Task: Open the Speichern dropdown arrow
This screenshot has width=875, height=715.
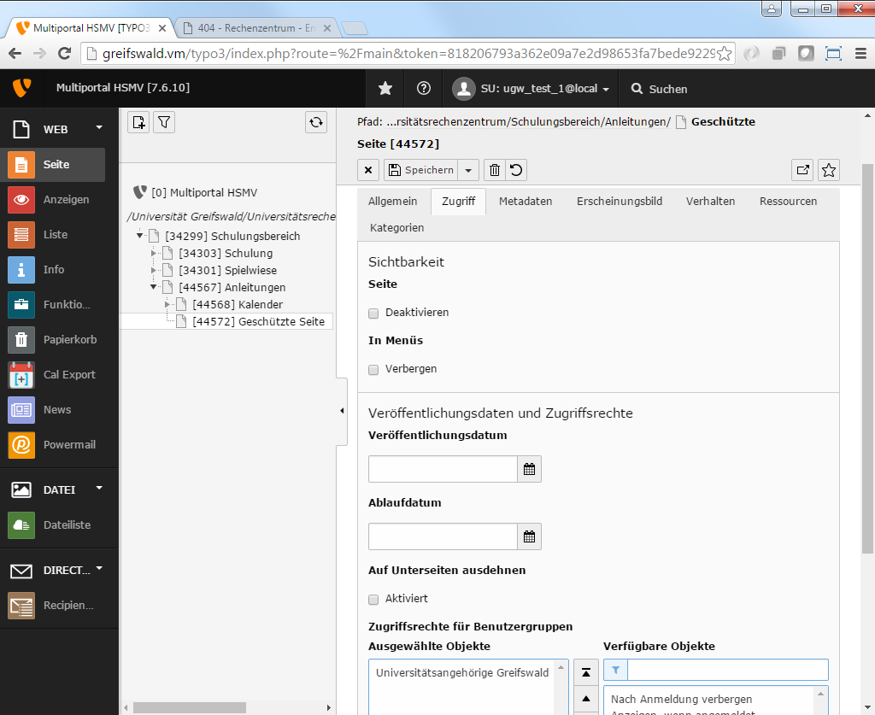Action: point(468,170)
